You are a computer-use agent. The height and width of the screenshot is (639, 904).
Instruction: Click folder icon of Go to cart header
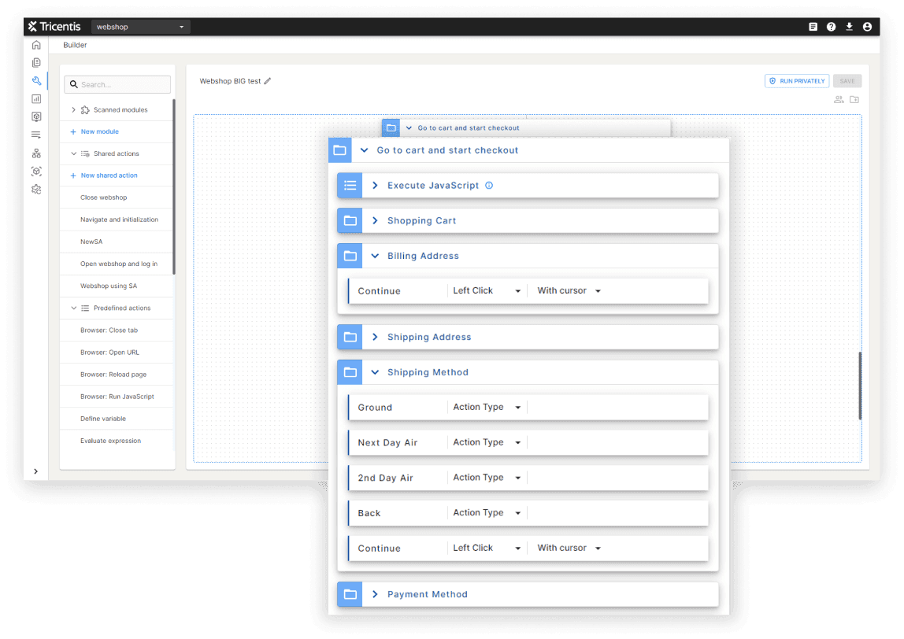pyautogui.click(x=339, y=150)
